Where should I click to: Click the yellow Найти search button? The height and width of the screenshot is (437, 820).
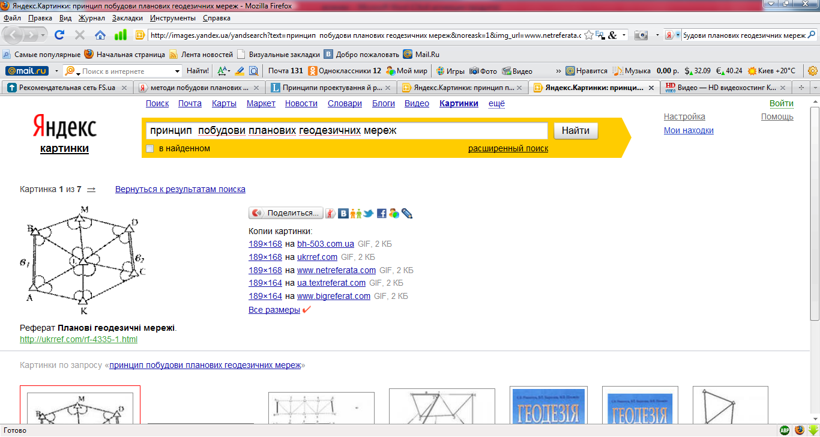click(x=576, y=131)
